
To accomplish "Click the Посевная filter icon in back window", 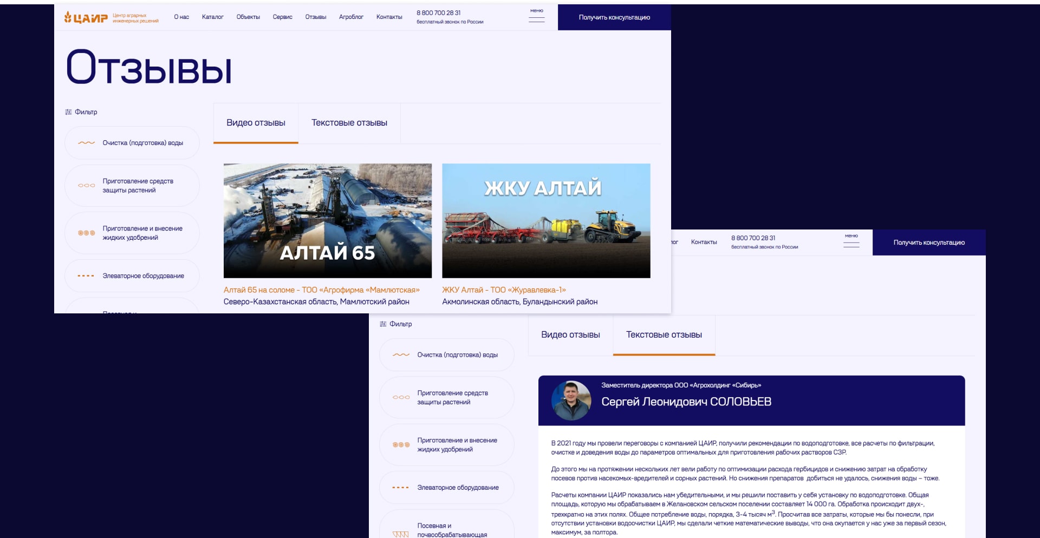I will [401, 534].
